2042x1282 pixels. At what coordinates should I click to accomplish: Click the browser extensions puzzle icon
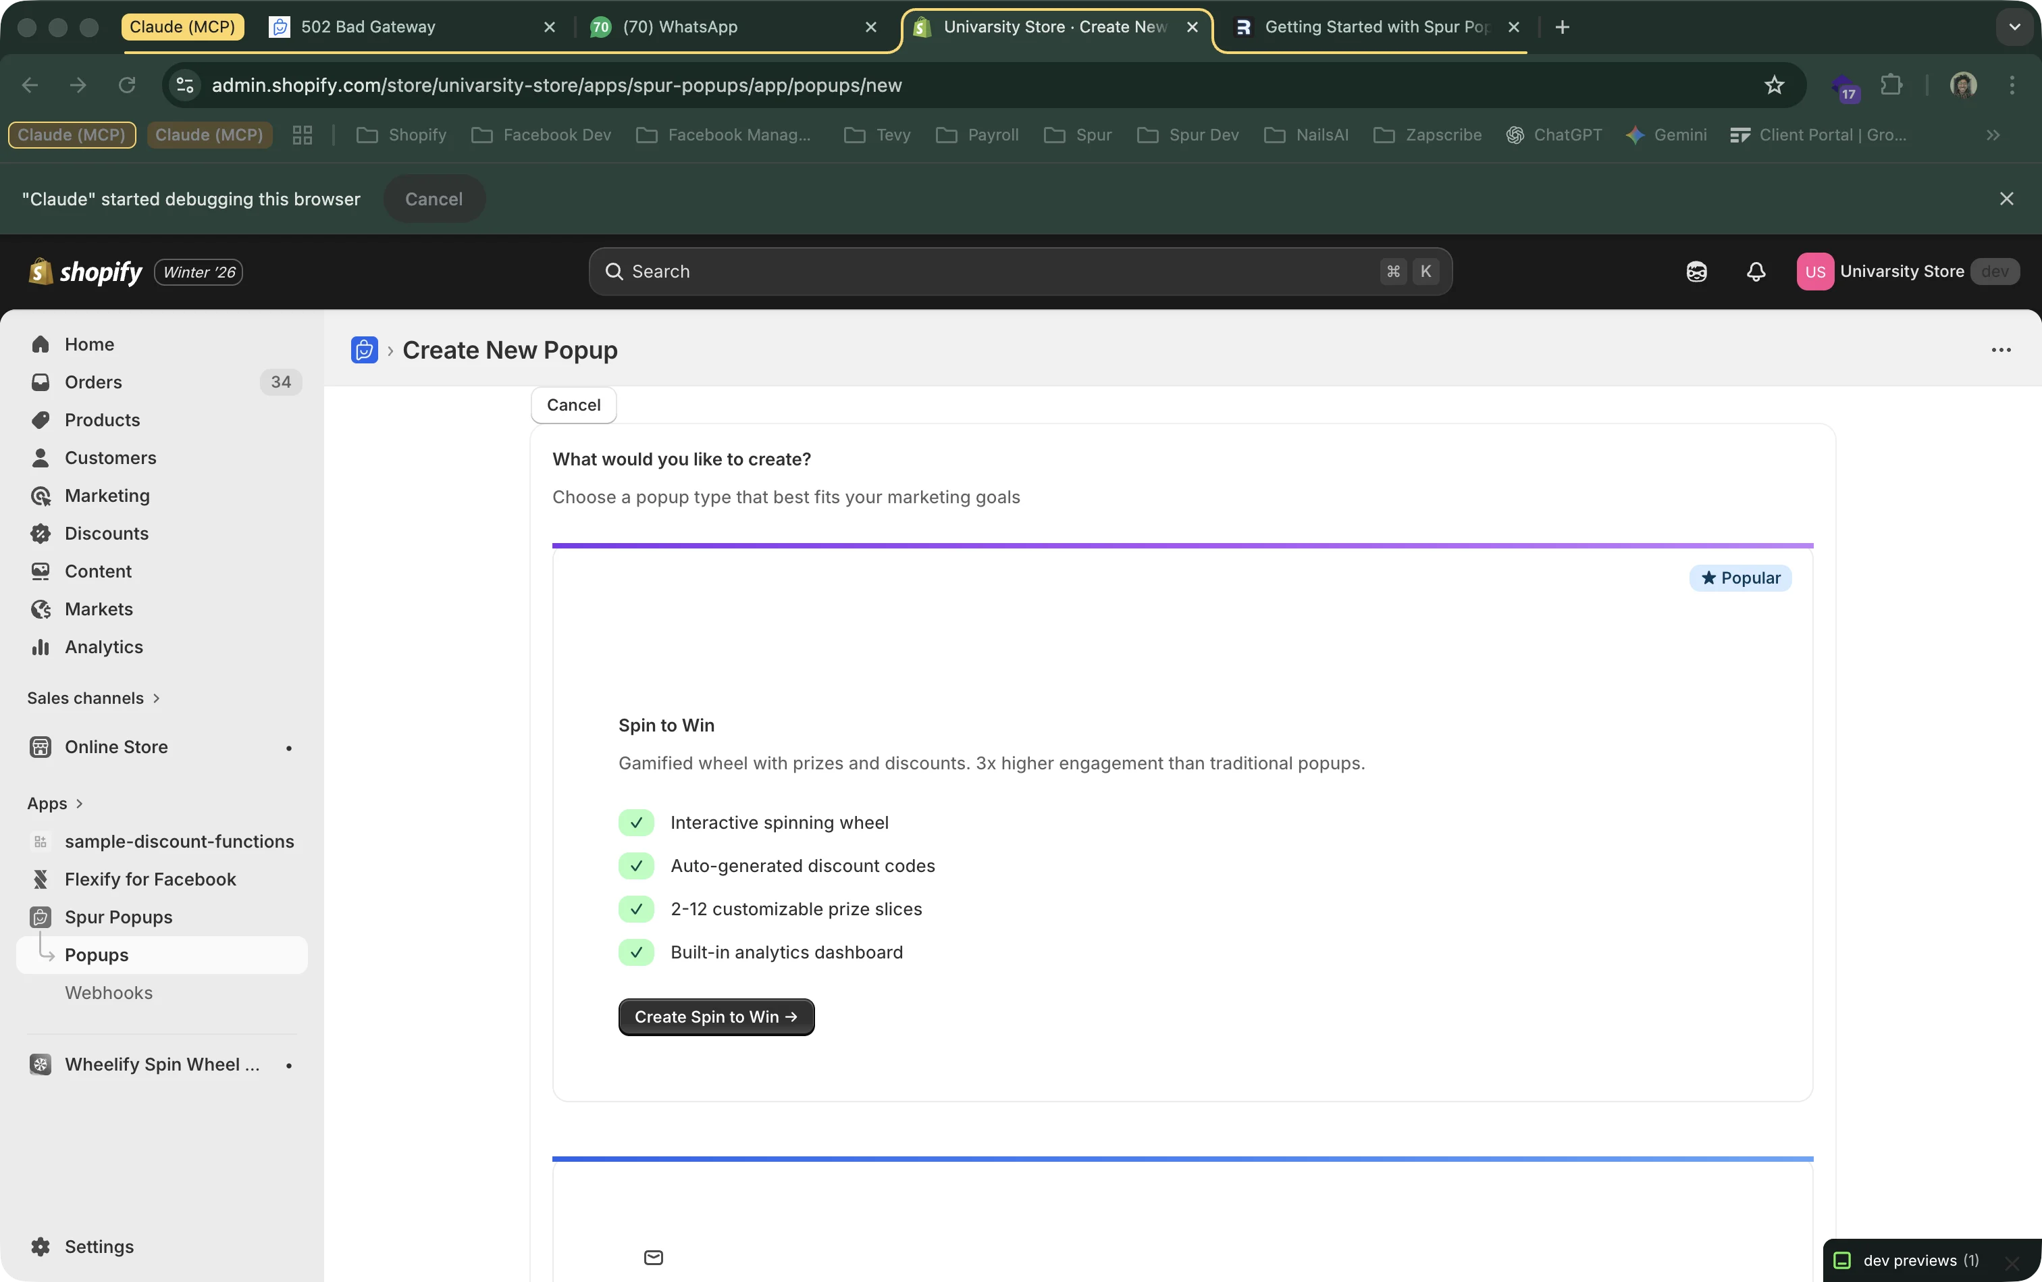(x=1892, y=85)
